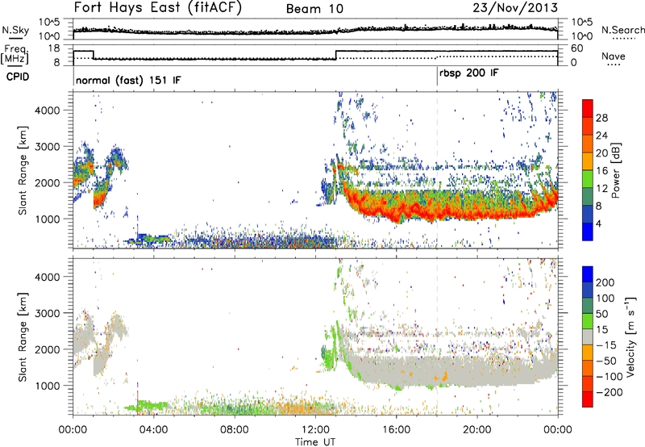The image size is (645, 447).
Task: Click the 'Power [dB]' colorbar title
Action: pyautogui.click(x=616, y=170)
